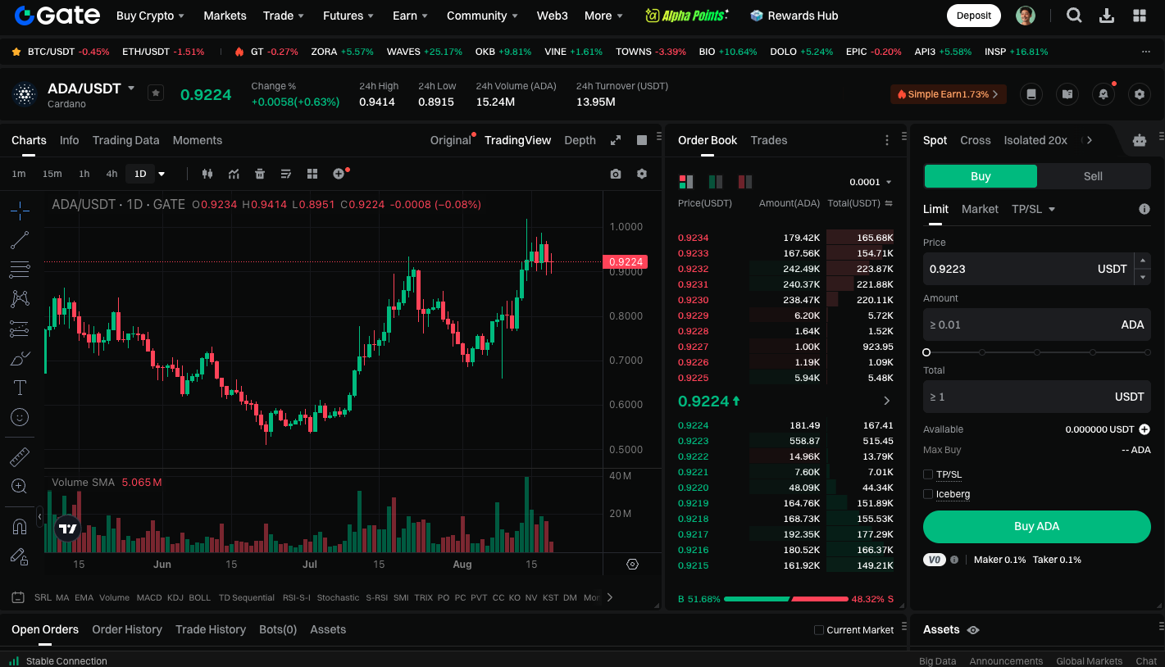1165x667 pixels.
Task: Open the Order History tab
Action: pyautogui.click(x=127, y=629)
